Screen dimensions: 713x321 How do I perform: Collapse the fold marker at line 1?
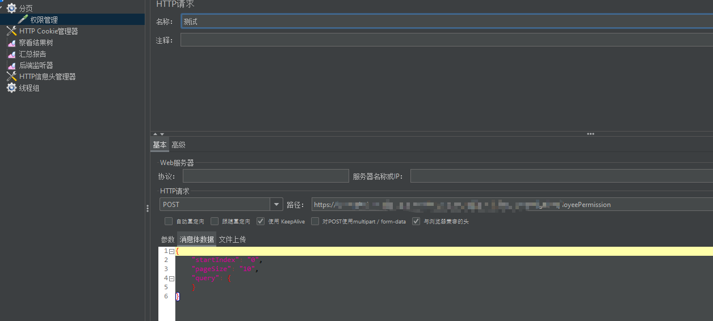click(171, 251)
